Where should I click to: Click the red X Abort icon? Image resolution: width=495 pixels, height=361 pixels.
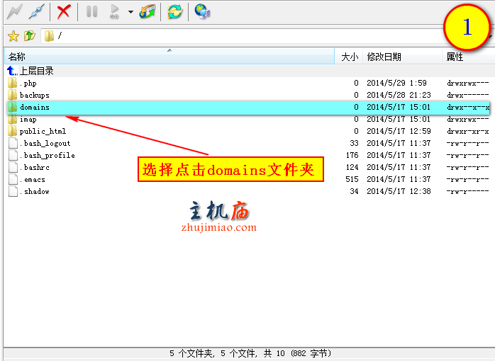point(63,11)
